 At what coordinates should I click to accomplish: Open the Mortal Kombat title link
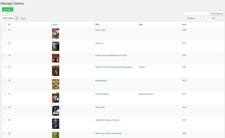(102, 94)
